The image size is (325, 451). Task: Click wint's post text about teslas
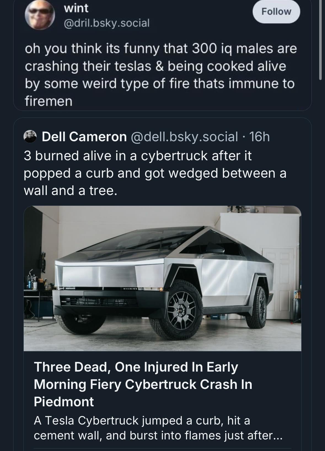tap(160, 75)
